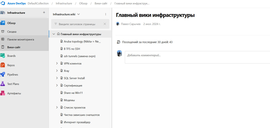
Task: Click the Добавить комментарий input field
Action: (x=197, y=55)
